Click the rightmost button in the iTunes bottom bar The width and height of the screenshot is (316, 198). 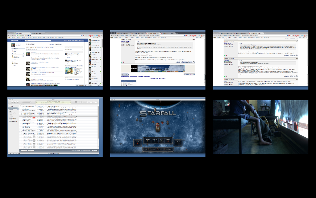94,151
